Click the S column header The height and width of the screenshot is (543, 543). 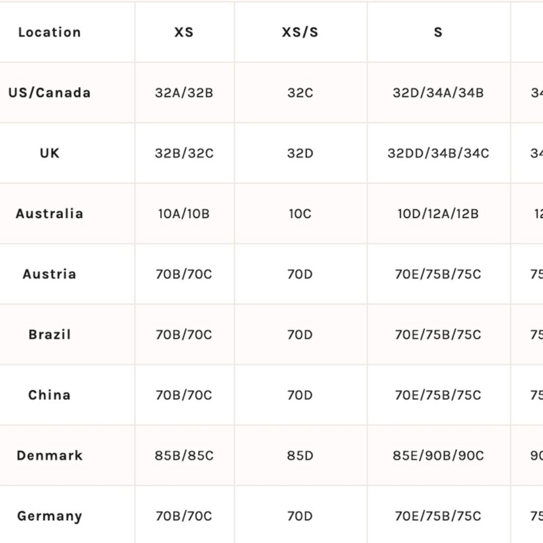tap(438, 32)
